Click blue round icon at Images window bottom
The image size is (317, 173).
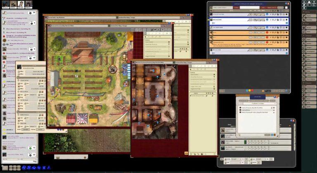(x=272, y=135)
